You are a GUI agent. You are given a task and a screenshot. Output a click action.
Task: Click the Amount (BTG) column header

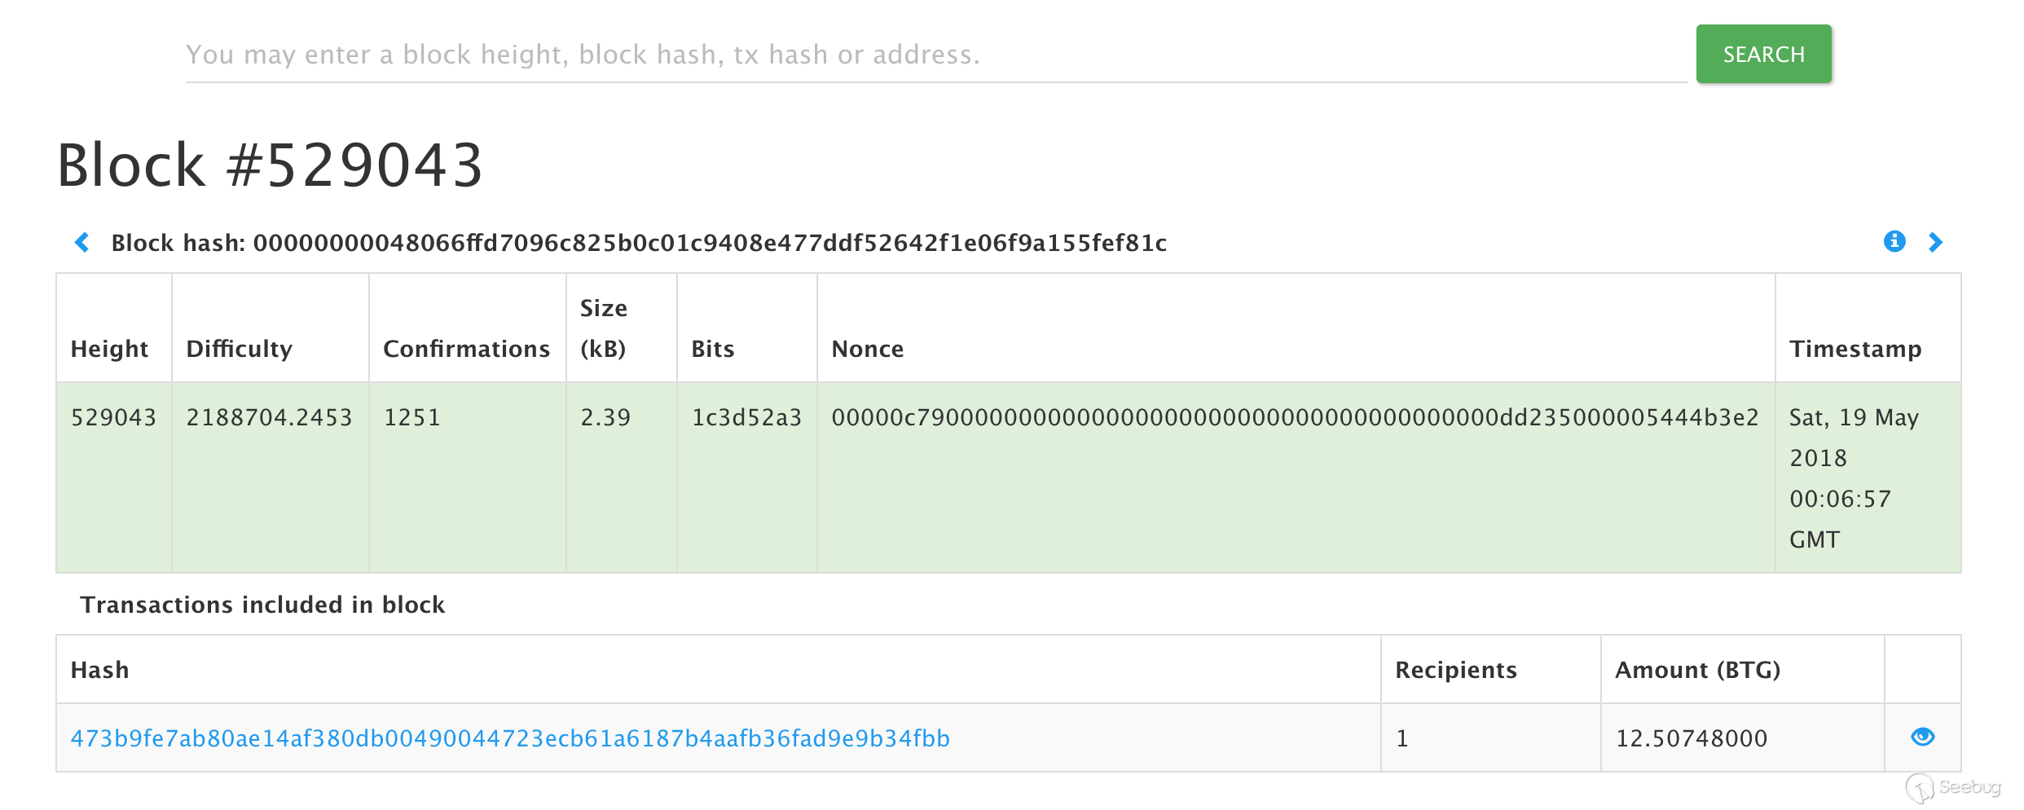click(1698, 670)
